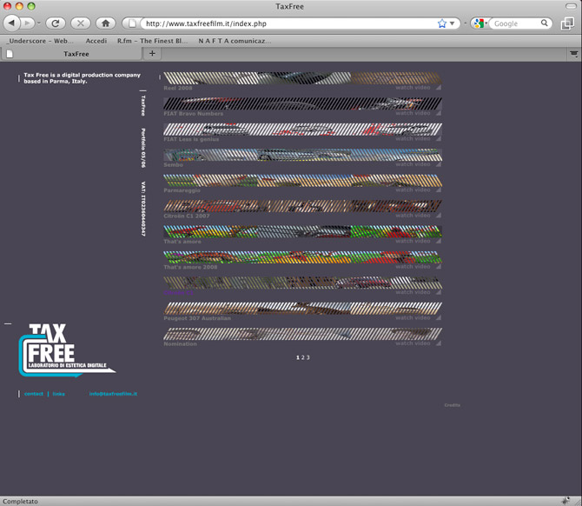Open the links page link
Viewport: 582px width, 506px height.
tap(59, 394)
